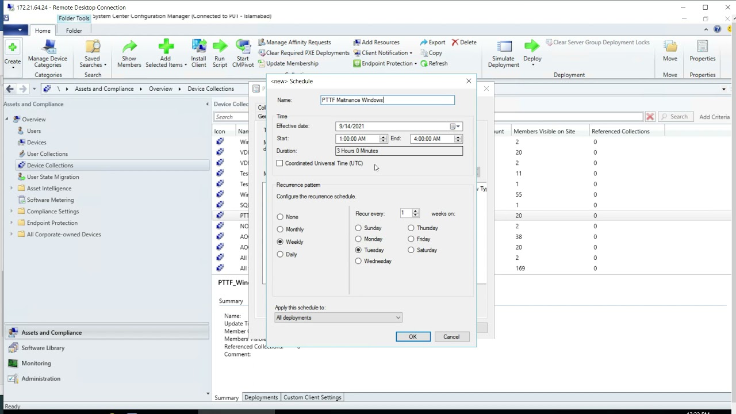Click Simulate Deployment icon

504,47
